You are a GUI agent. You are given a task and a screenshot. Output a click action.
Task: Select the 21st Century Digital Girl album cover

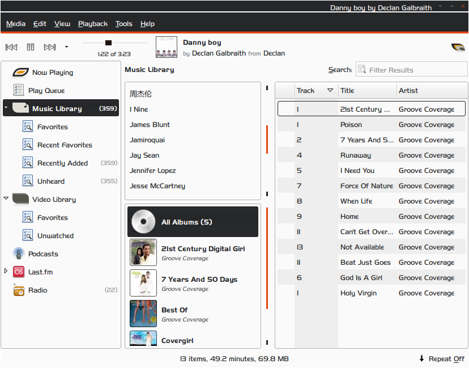(x=143, y=252)
